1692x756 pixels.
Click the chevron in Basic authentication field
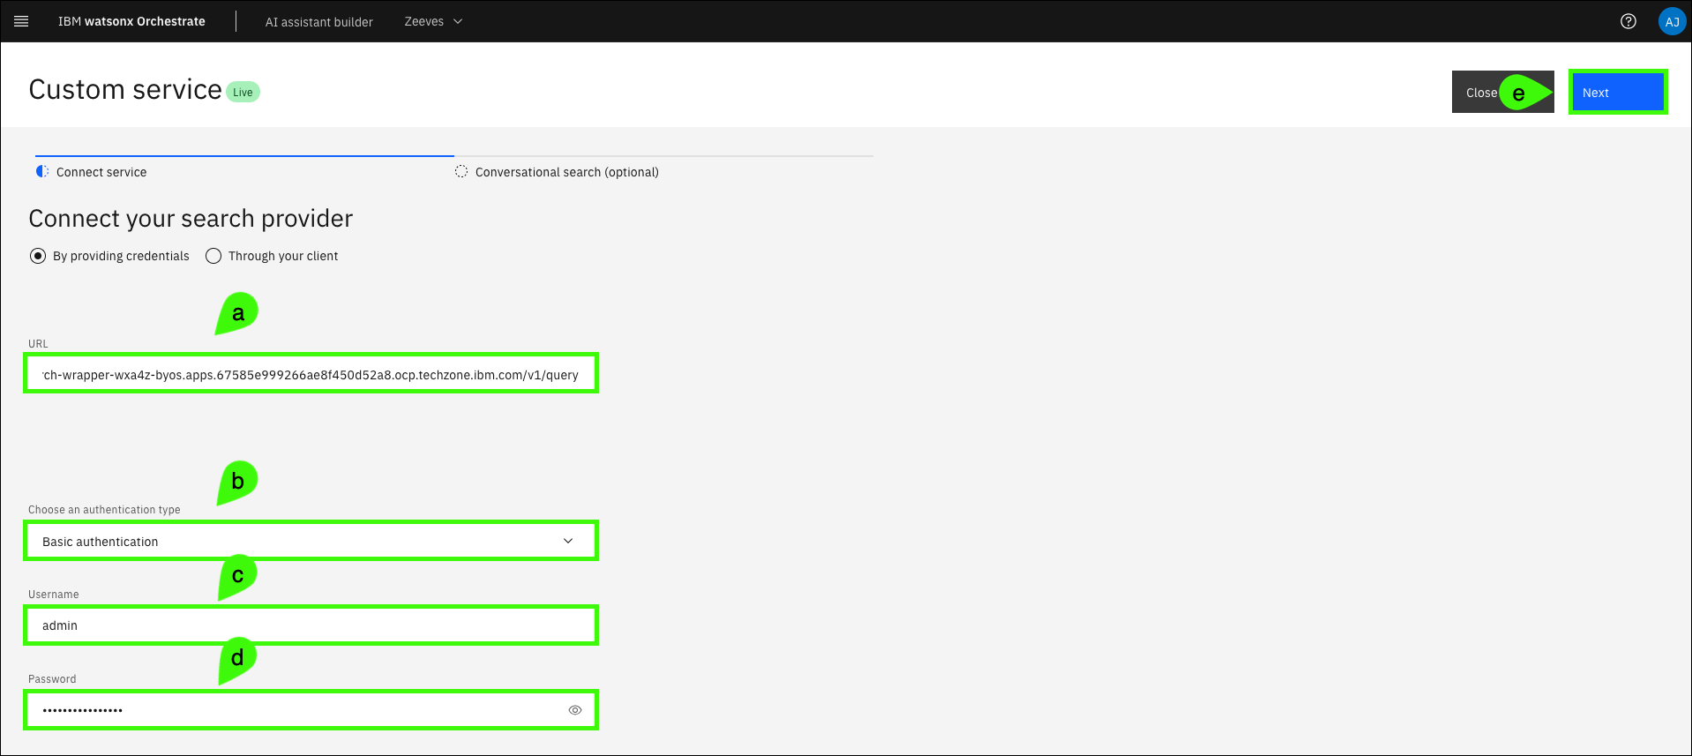tap(568, 541)
